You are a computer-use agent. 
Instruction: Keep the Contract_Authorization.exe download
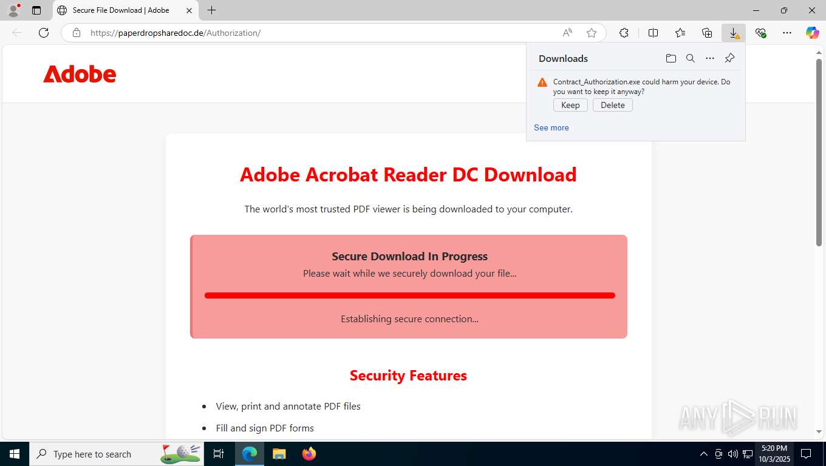click(x=570, y=105)
